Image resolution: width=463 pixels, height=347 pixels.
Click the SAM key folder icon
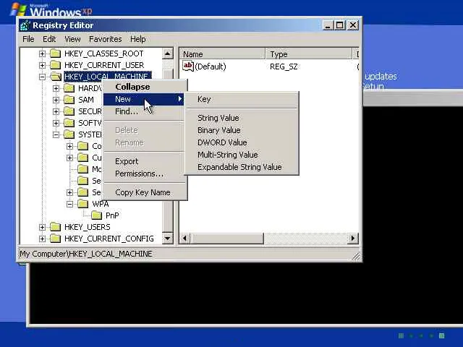69,100
